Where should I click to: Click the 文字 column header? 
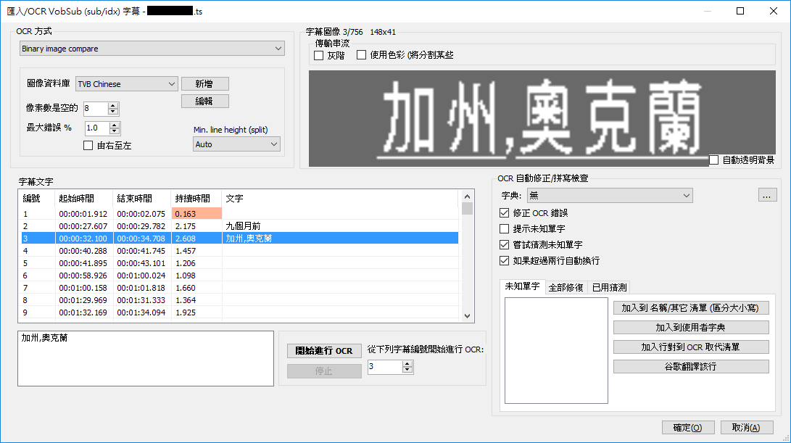[340, 198]
